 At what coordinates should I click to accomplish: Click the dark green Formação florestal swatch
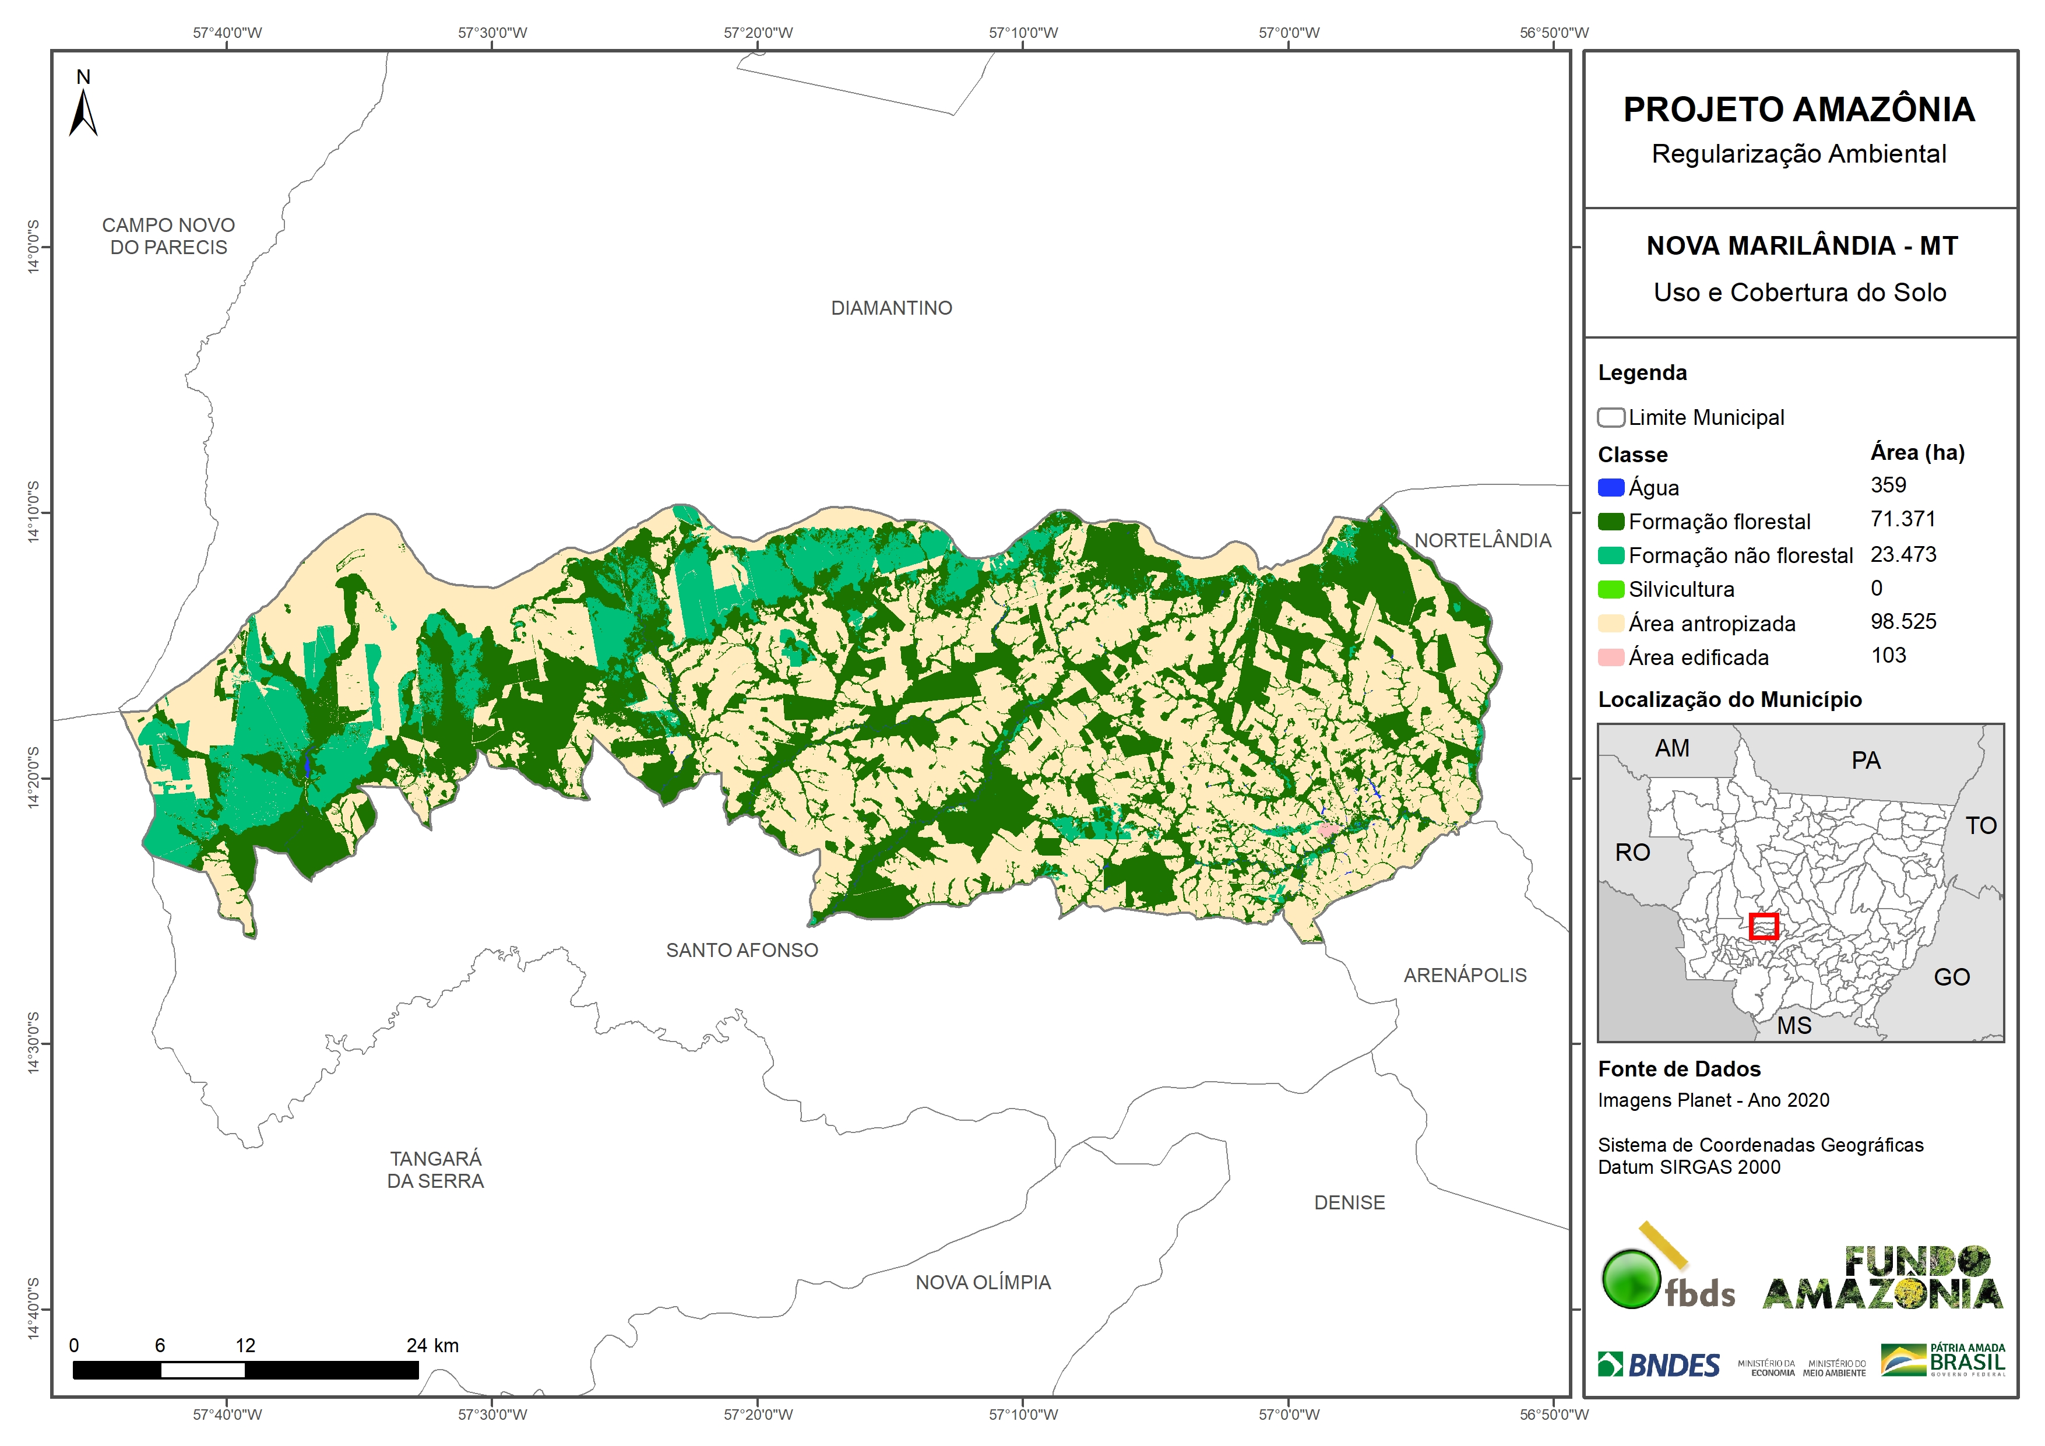tap(1610, 521)
